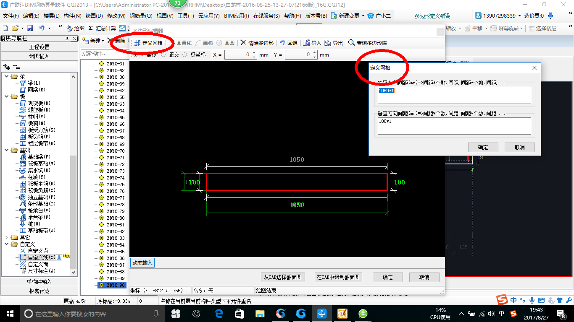The width and height of the screenshot is (574, 322).
Task: Select 板洞(N) slab opening item
Action: pyautogui.click(x=37, y=123)
